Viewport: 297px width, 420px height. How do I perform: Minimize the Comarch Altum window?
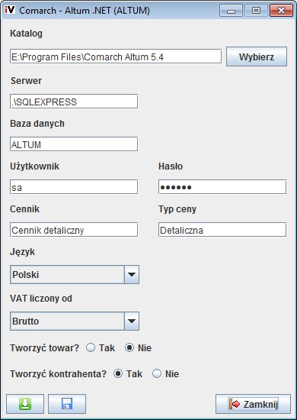click(231, 11)
